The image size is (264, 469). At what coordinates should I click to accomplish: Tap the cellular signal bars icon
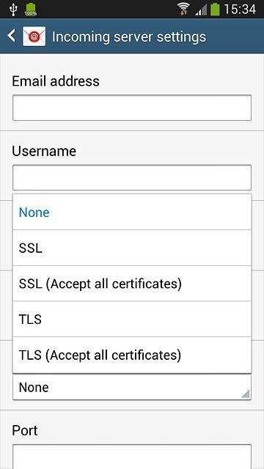[201, 10]
